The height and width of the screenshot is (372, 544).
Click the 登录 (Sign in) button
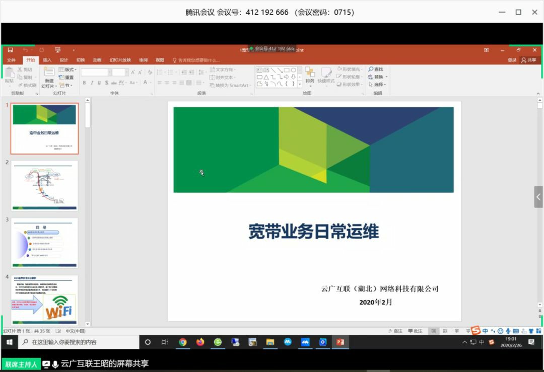click(512, 60)
